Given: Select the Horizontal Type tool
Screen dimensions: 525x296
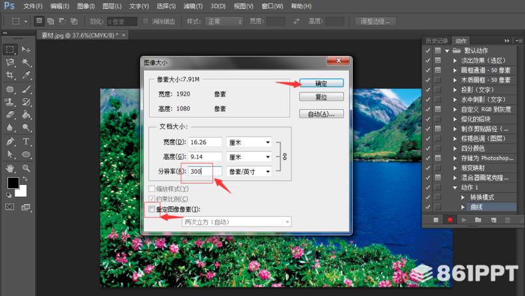Looking at the screenshot, I should pyautogui.click(x=27, y=142).
